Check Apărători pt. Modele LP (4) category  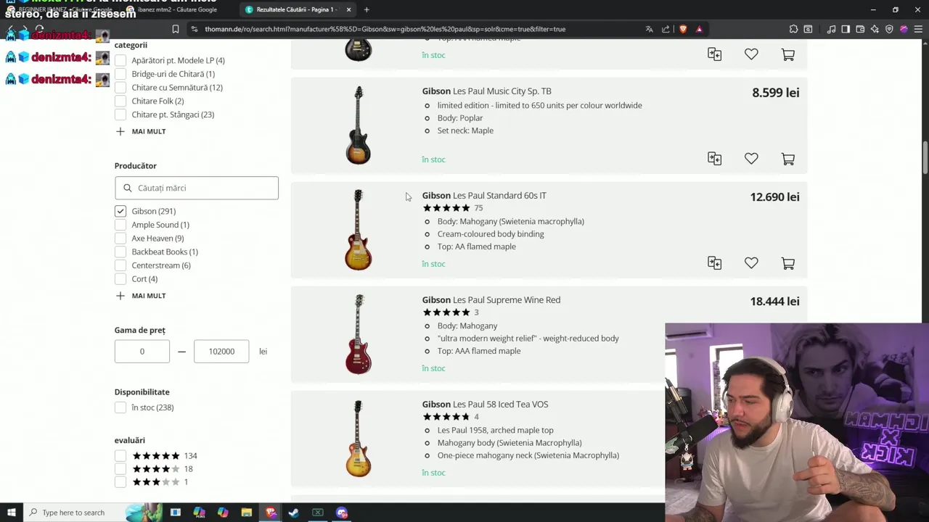click(x=120, y=60)
